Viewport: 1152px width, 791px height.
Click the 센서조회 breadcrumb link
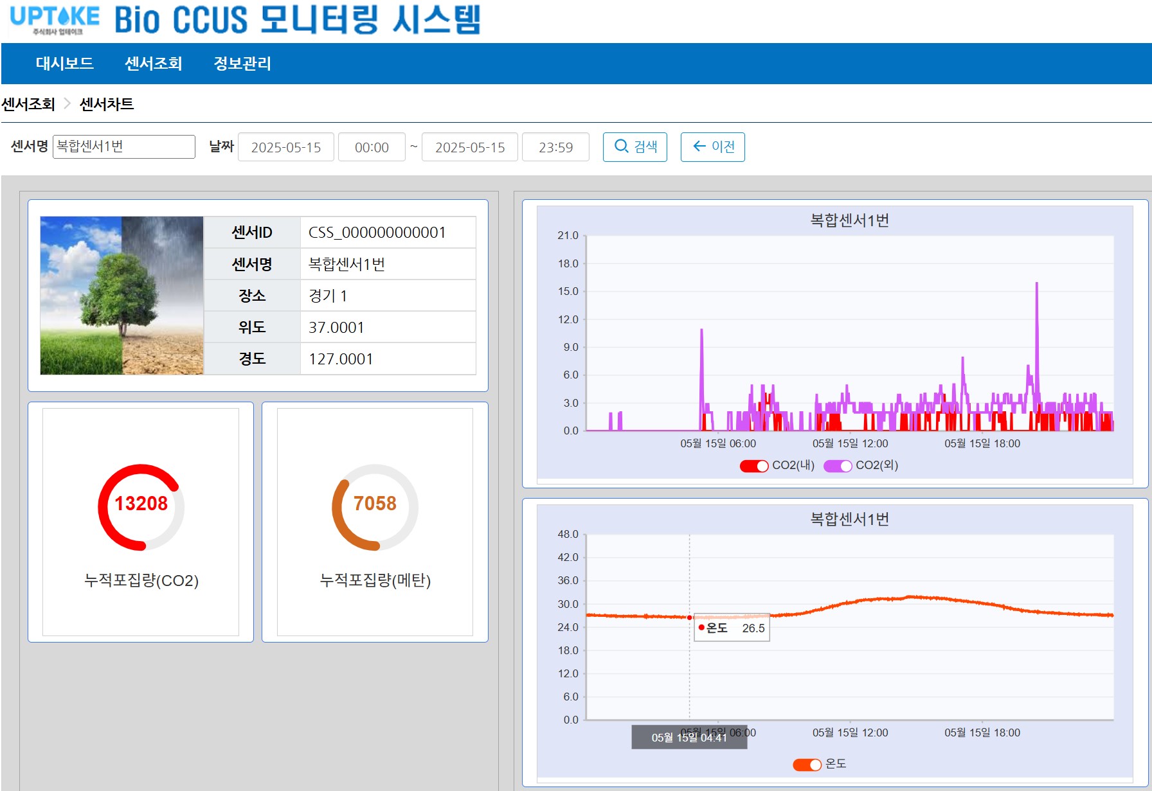(x=28, y=104)
